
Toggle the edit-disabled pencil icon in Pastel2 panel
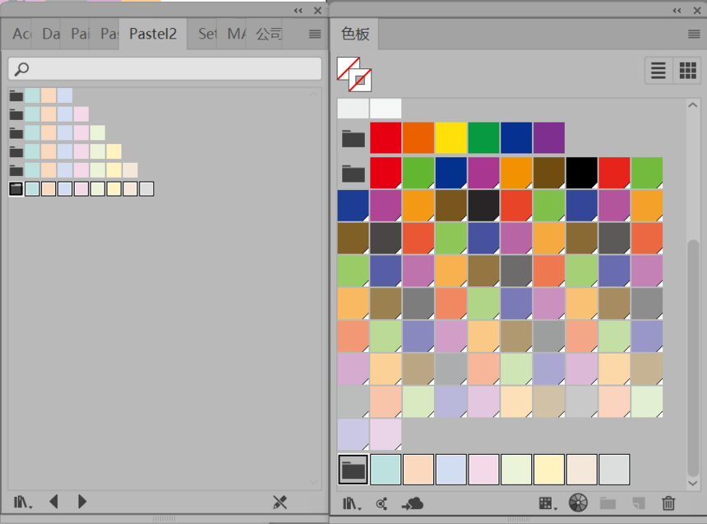point(280,502)
